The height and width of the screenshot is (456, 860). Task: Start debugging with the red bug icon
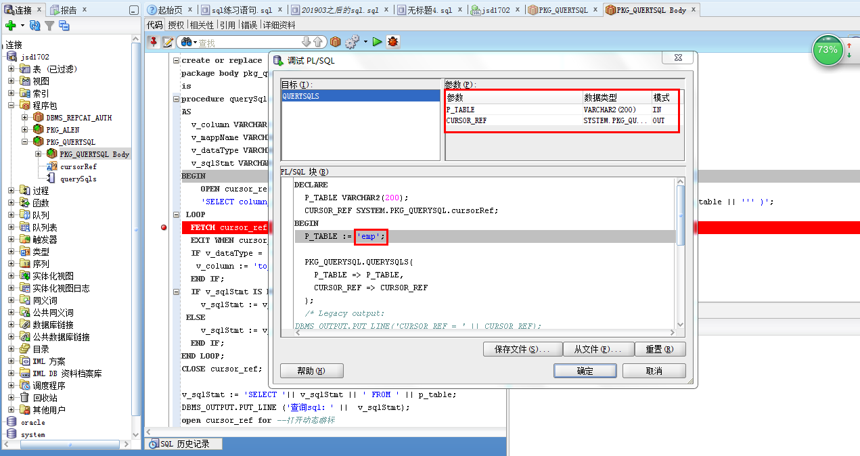[392, 41]
